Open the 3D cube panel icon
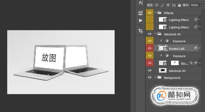Image resolution: width=205 pixels, height=112 pixels. 140,13
